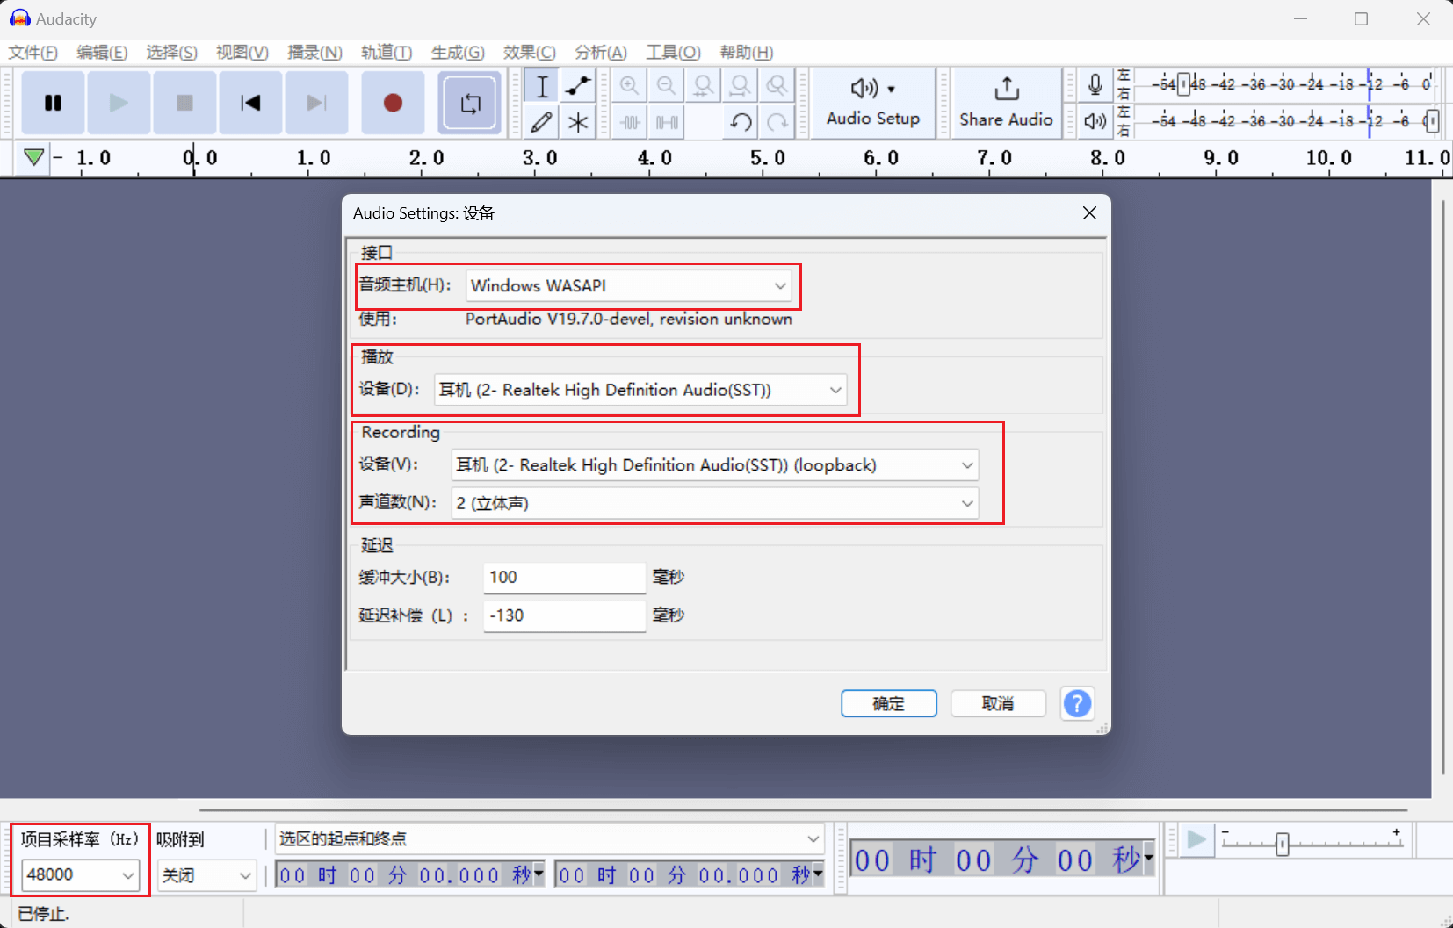This screenshot has width=1453, height=928.
Task: Click the vertical scrollbar of the track area
Action: [x=1442, y=487]
